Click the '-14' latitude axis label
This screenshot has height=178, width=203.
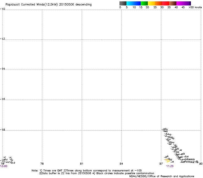[x=2, y=69]
